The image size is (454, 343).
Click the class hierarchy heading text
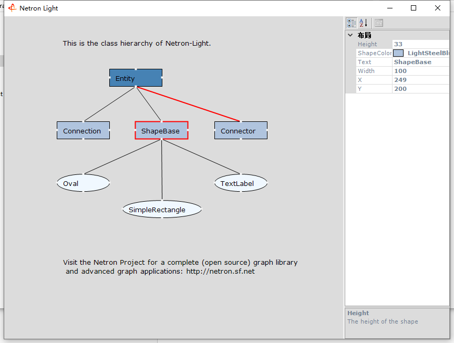point(137,44)
